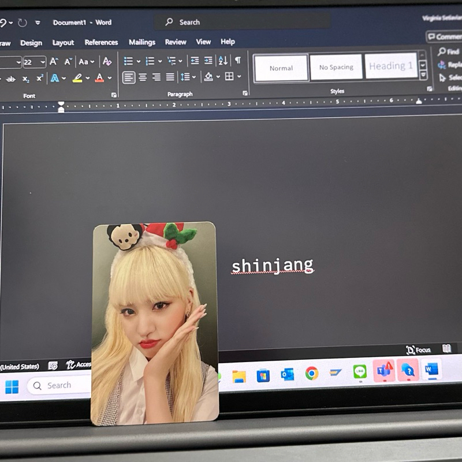Toggle strikethrough formatting
This screenshot has height=462, width=462.
point(10,79)
